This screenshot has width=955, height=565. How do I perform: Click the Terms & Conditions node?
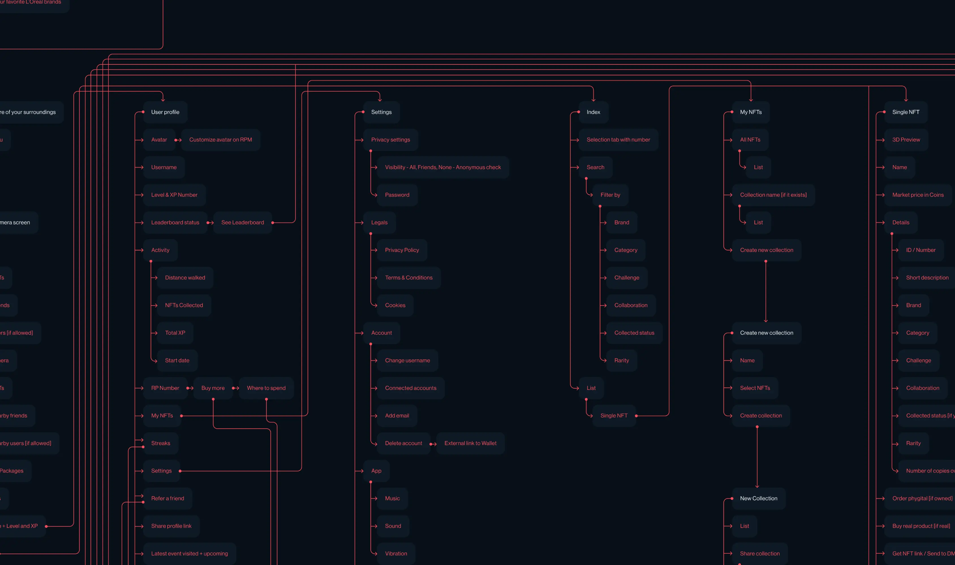(409, 277)
